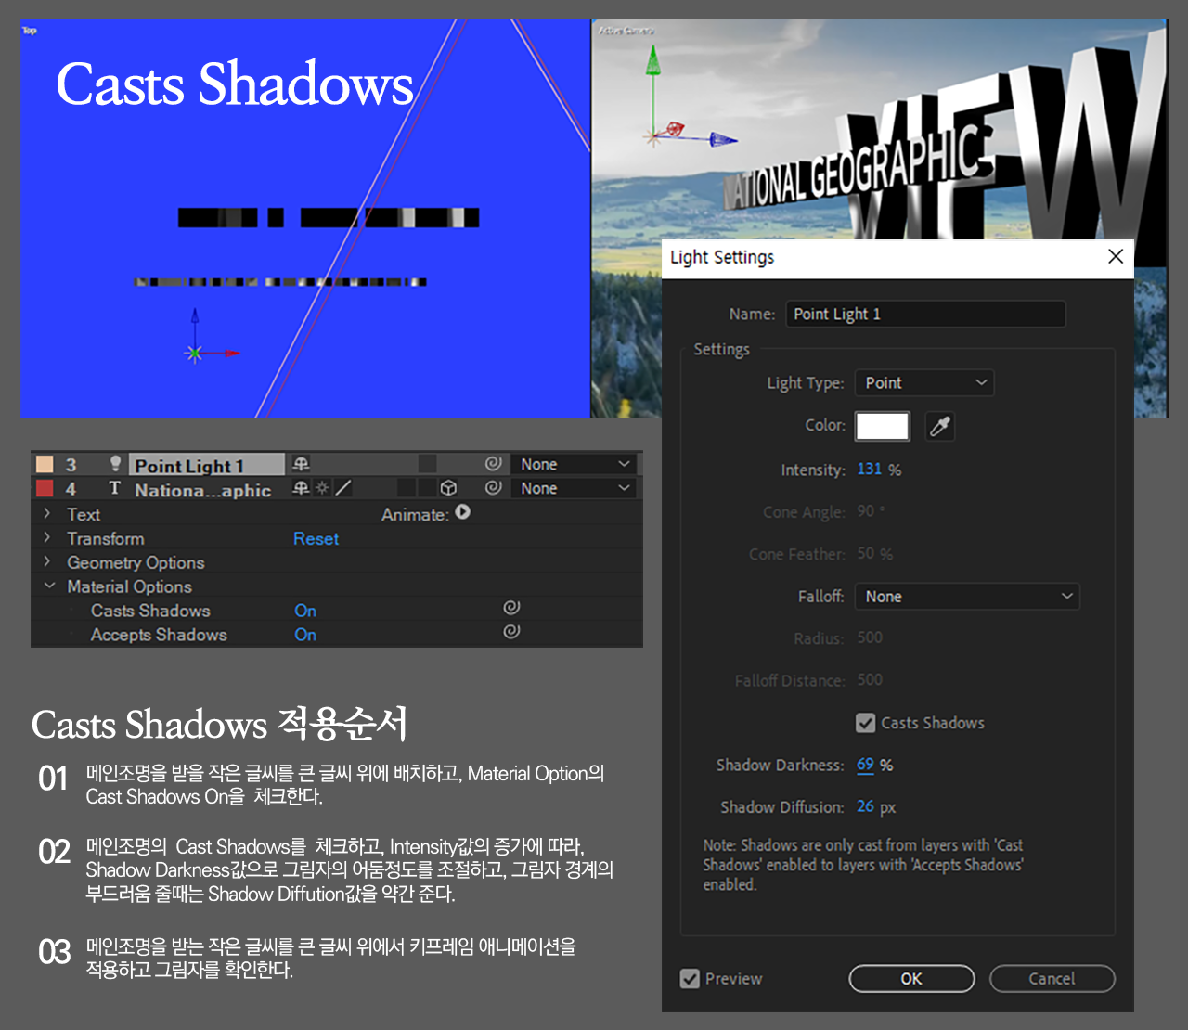
Task: Click the red label color of layer 4
Action: pos(44,488)
